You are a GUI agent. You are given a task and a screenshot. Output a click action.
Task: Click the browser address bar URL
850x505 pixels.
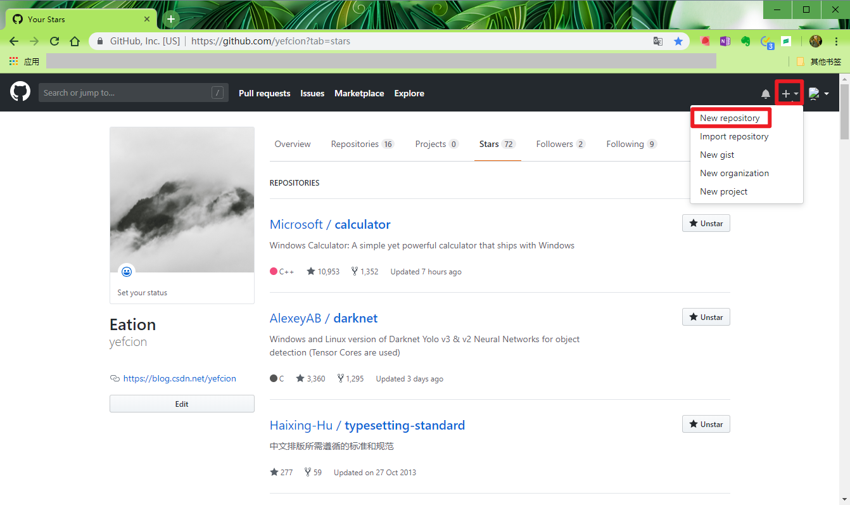click(270, 41)
